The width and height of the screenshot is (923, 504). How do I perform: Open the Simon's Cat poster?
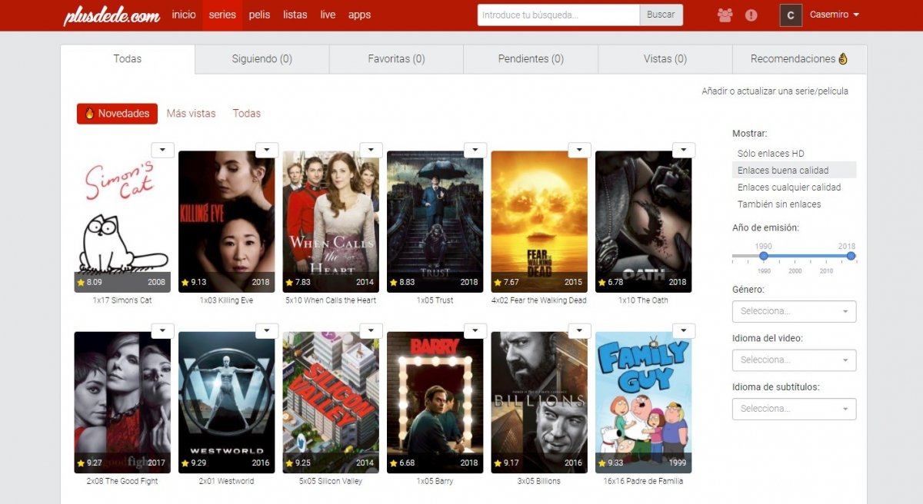(122, 221)
